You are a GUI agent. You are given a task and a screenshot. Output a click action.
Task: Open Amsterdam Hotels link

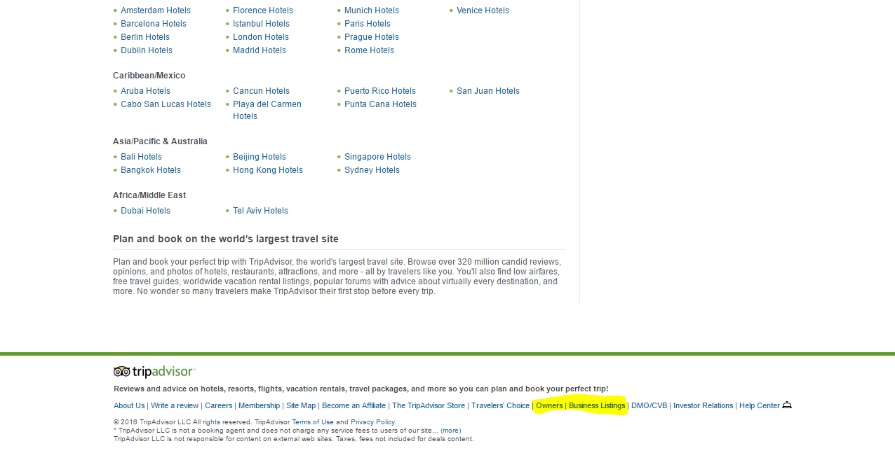[x=156, y=11]
